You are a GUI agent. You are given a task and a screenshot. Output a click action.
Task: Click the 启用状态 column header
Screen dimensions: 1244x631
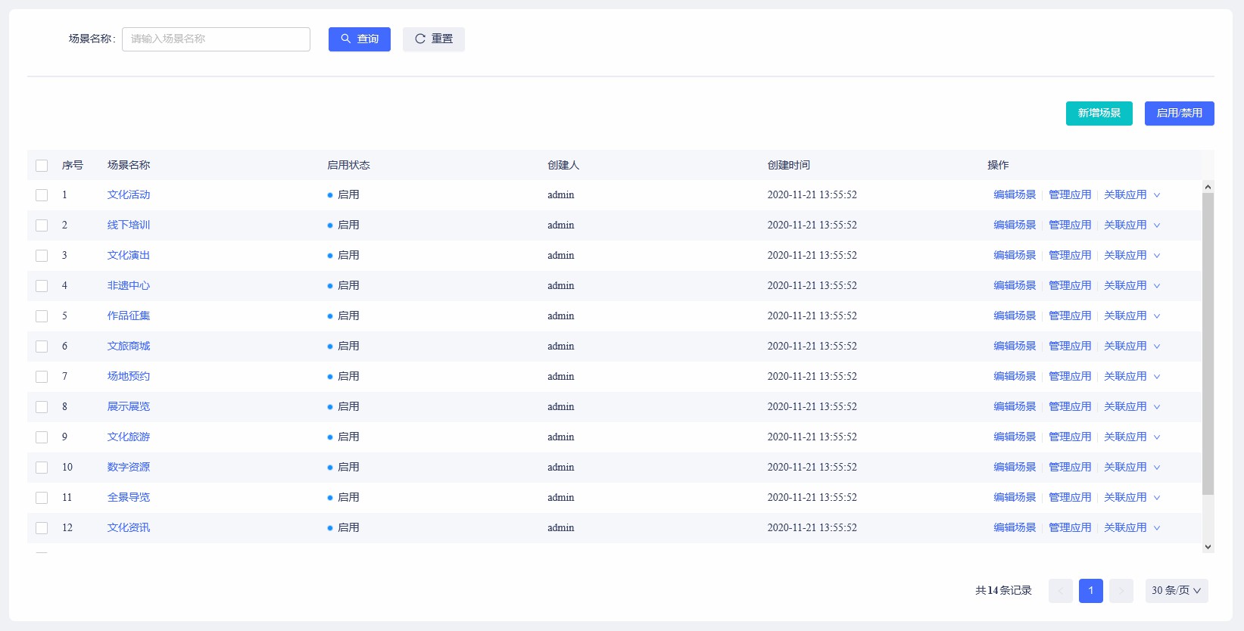(348, 165)
